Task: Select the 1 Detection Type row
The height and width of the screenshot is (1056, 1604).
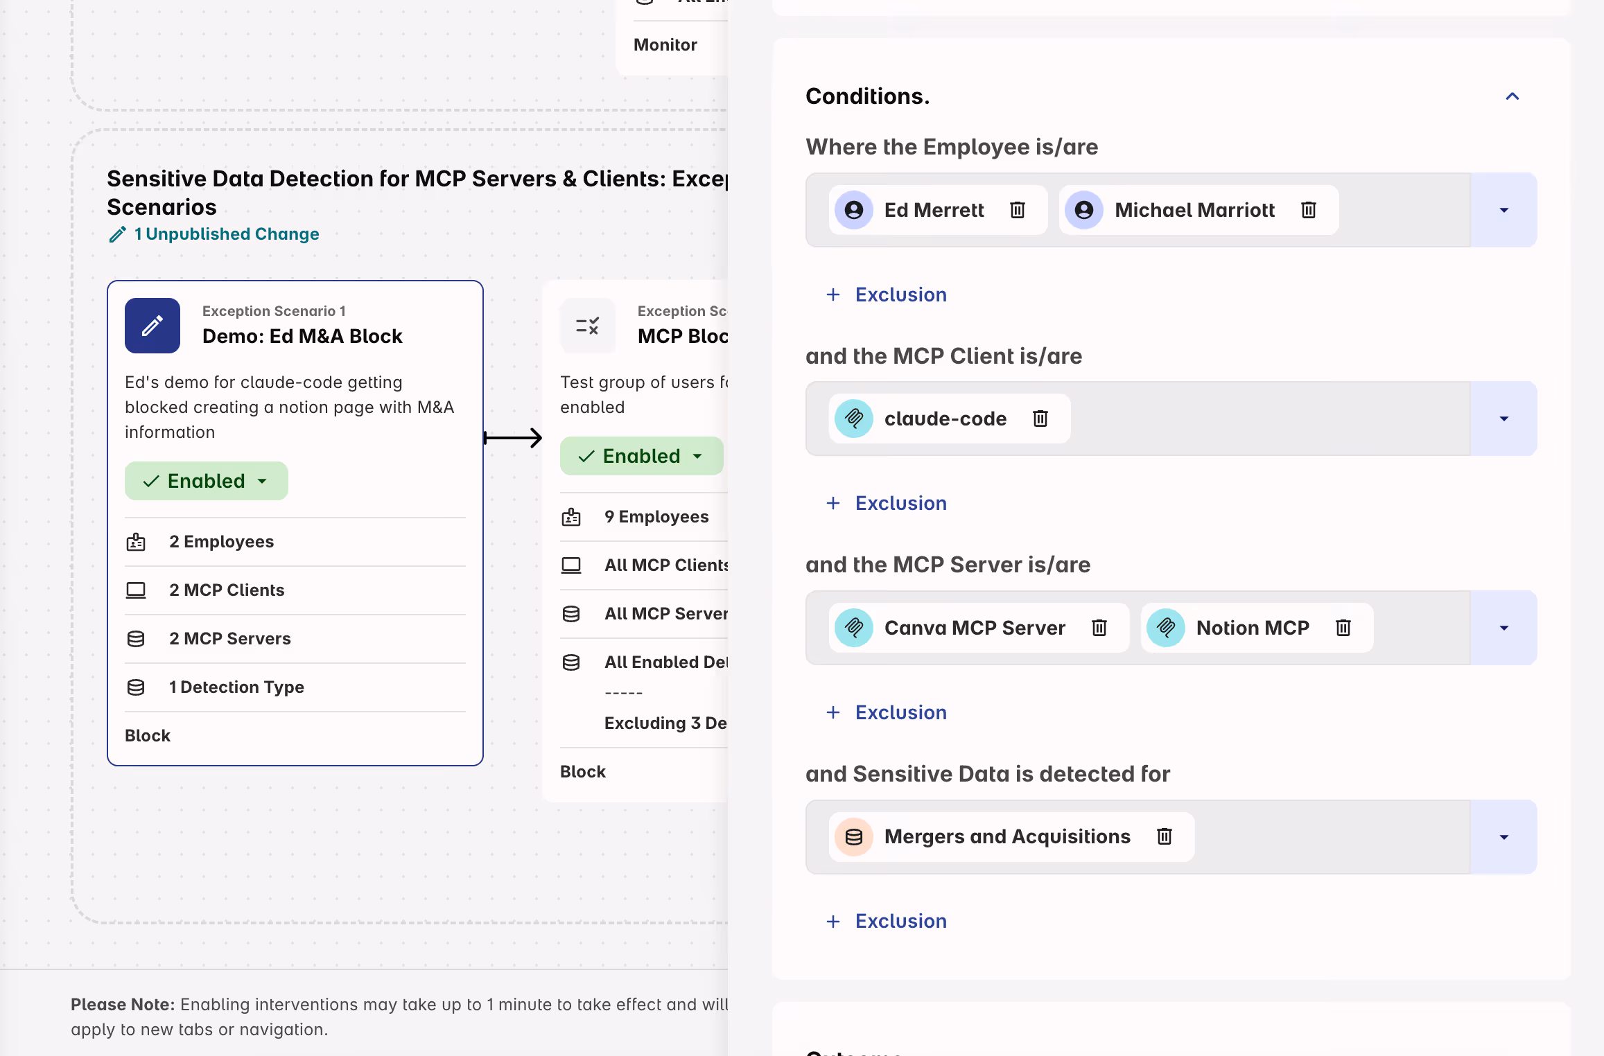Action: click(236, 687)
